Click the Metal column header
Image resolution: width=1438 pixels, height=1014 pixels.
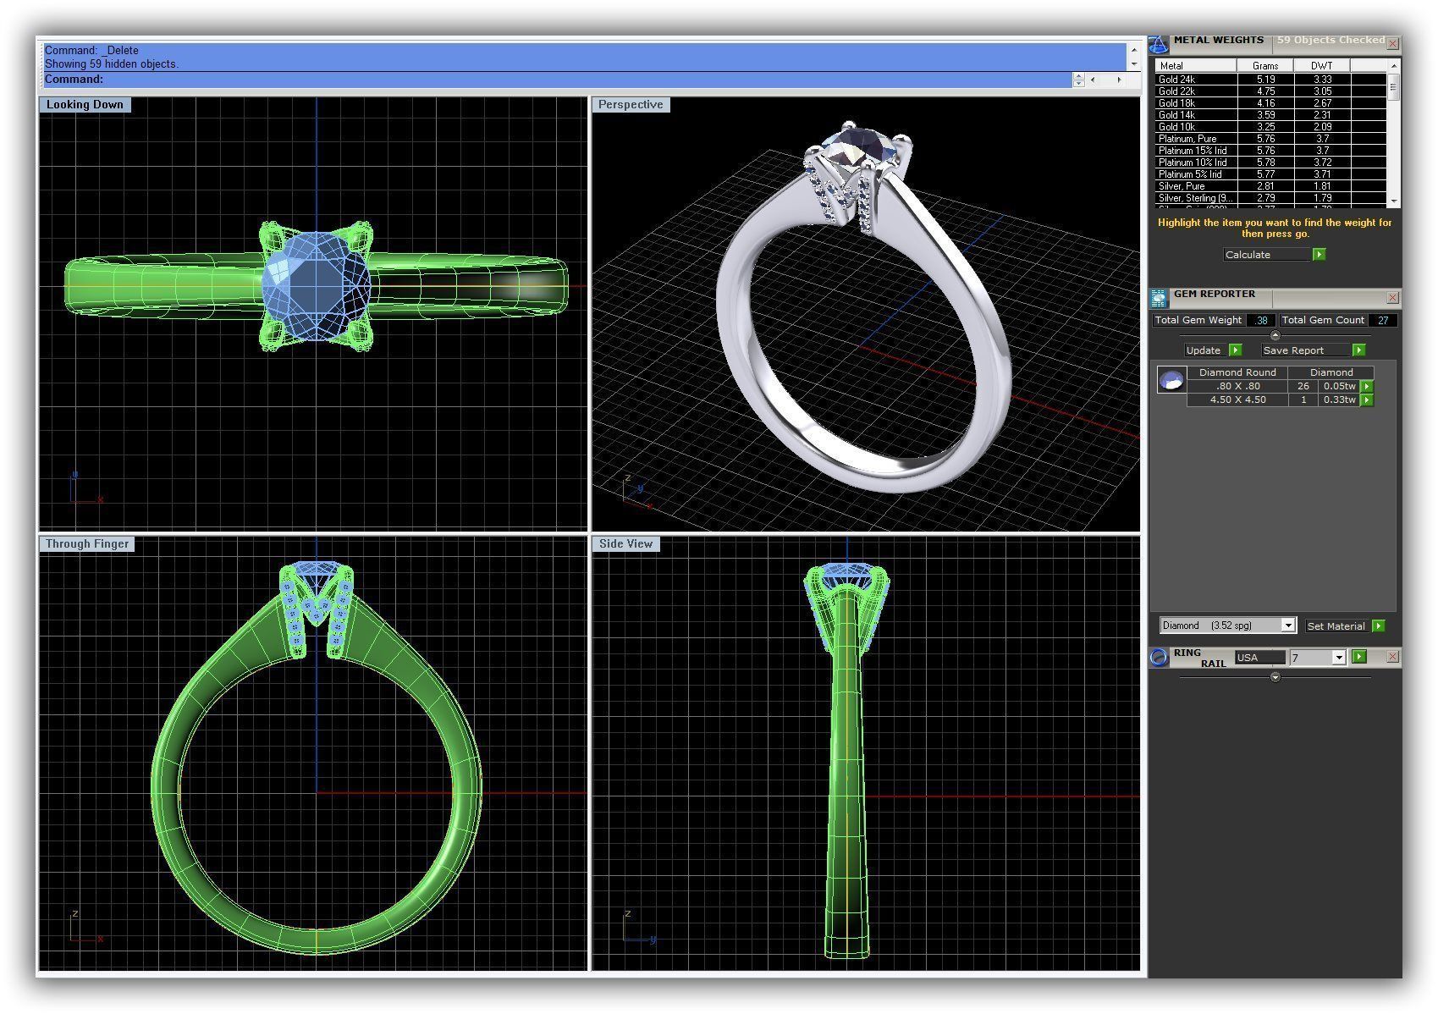(x=1196, y=66)
